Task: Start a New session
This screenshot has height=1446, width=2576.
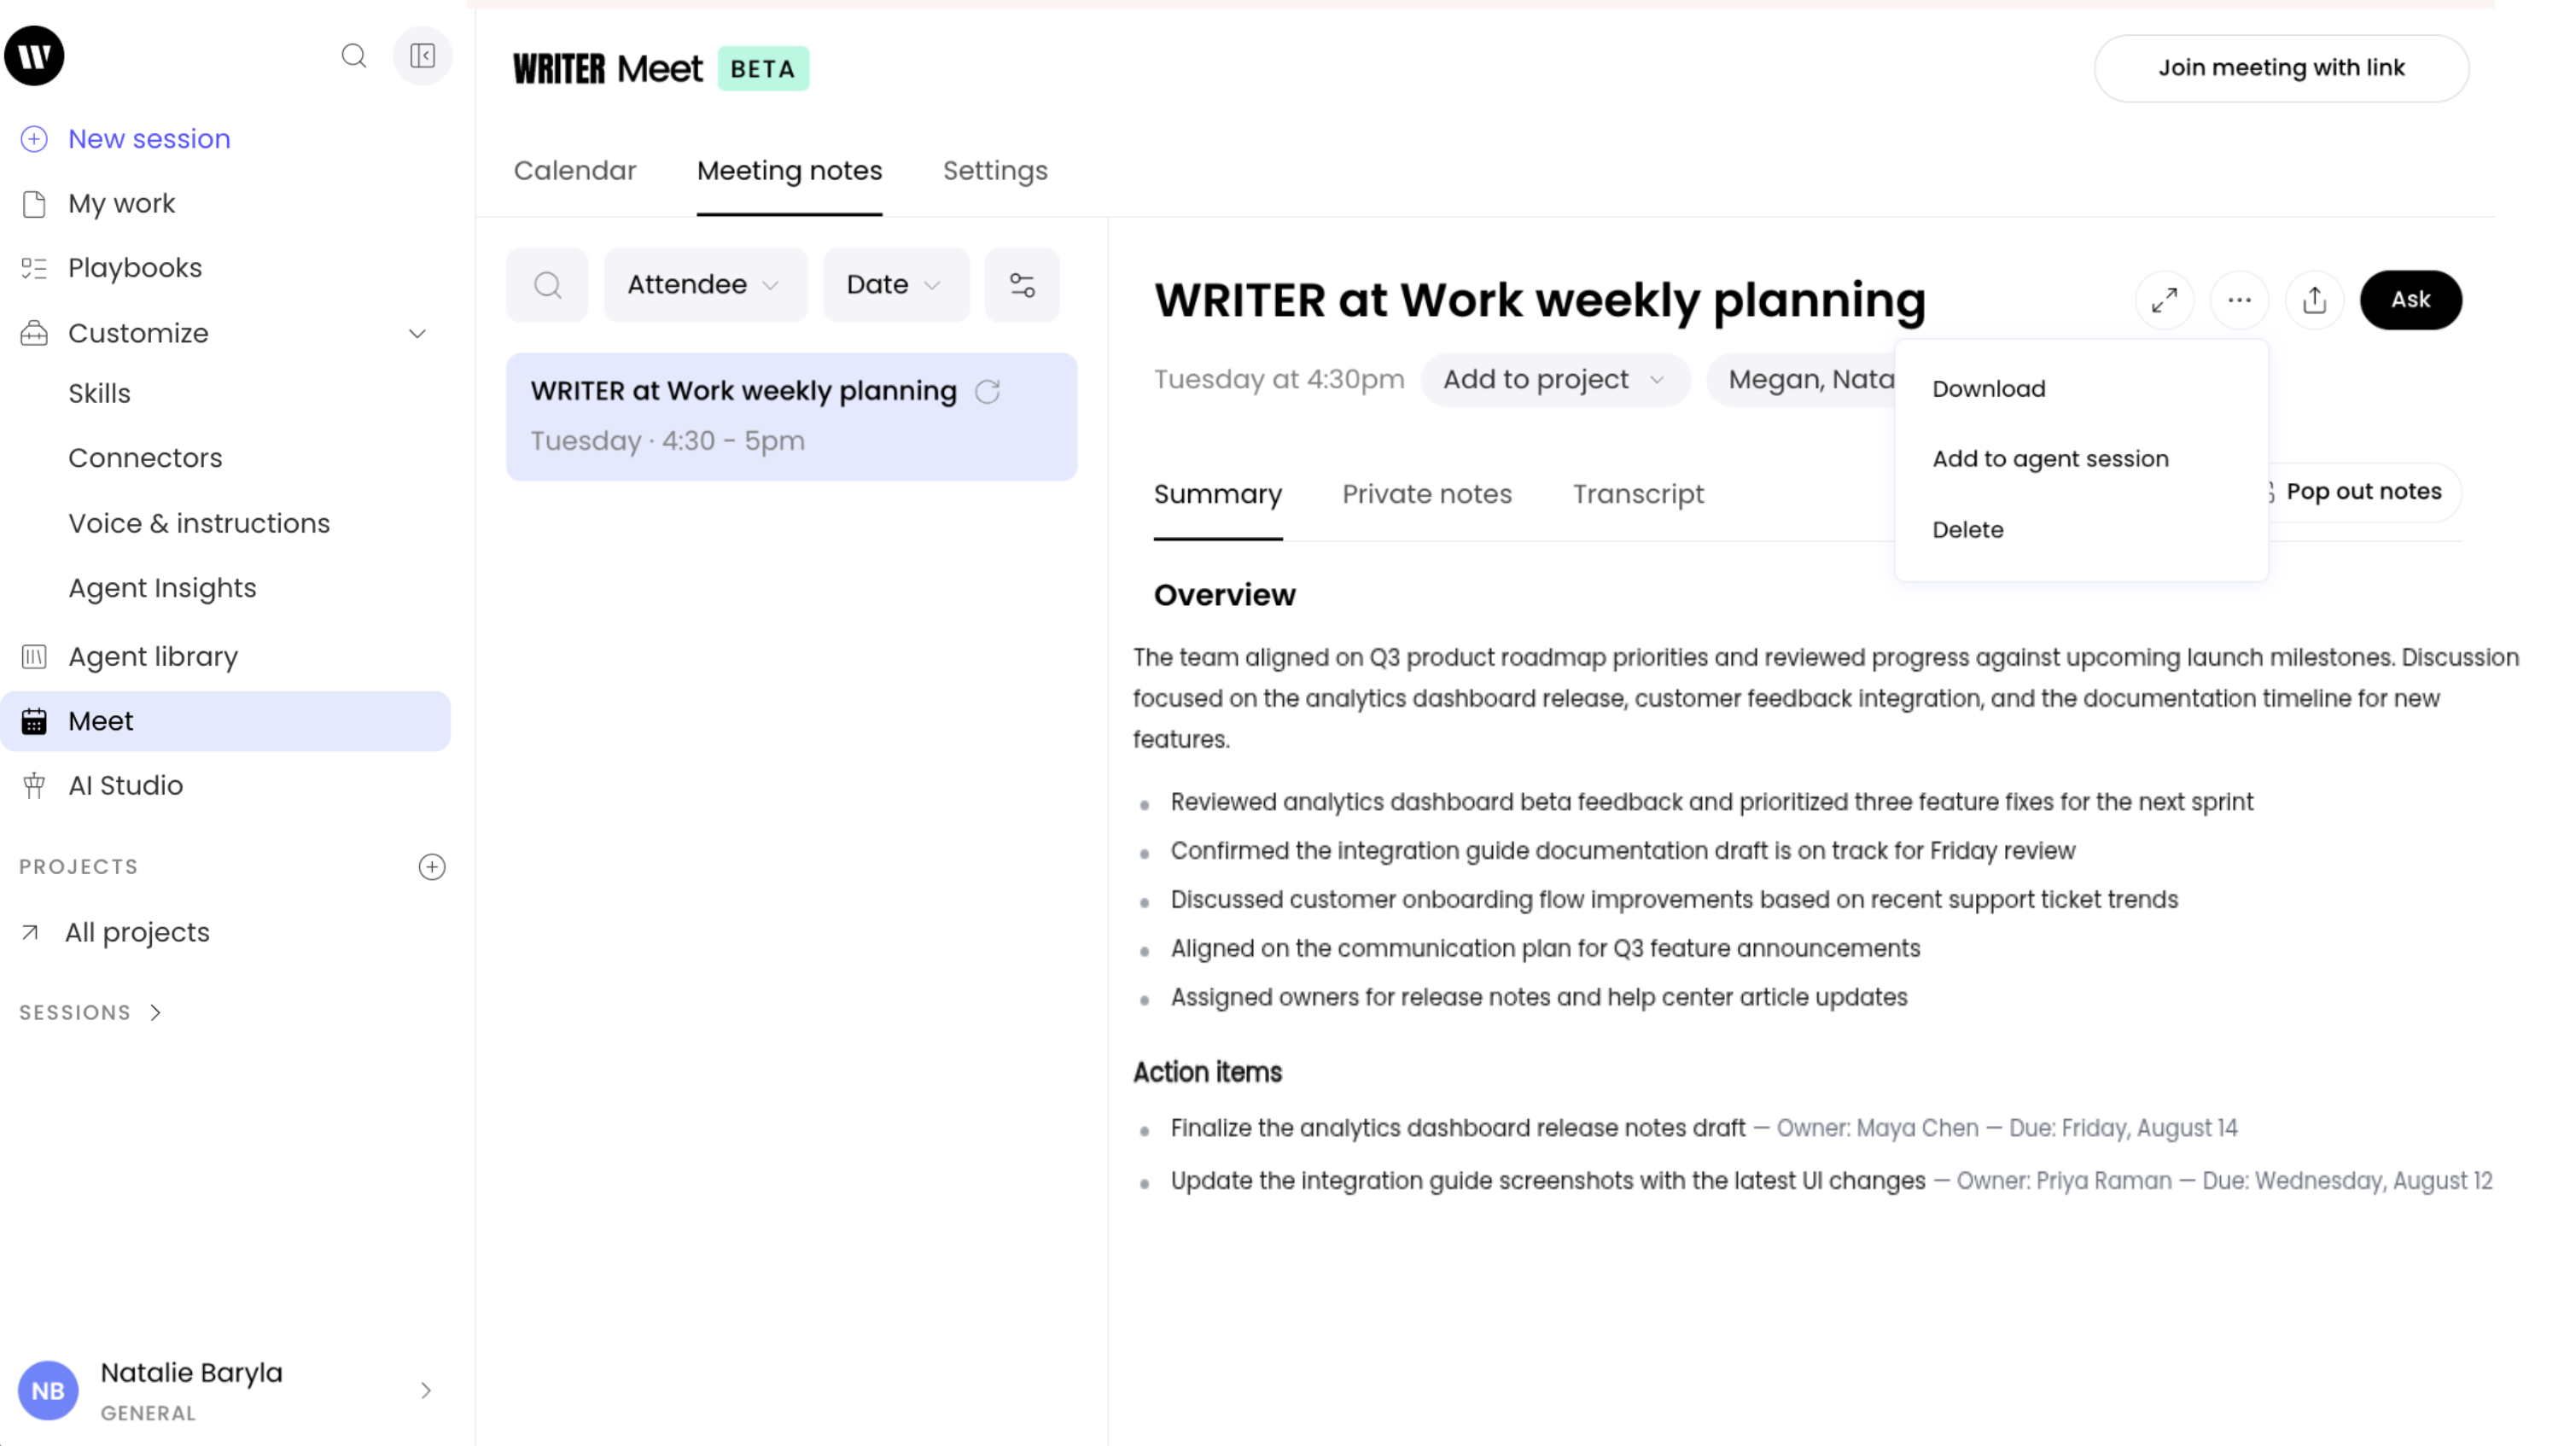Action: click(x=149, y=139)
